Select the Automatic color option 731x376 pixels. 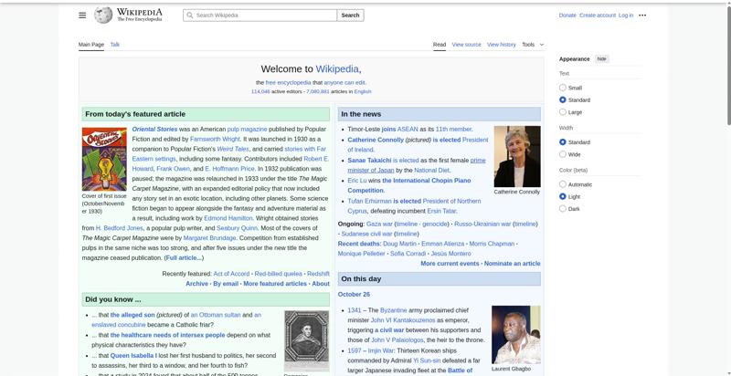[x=563, y=184]
